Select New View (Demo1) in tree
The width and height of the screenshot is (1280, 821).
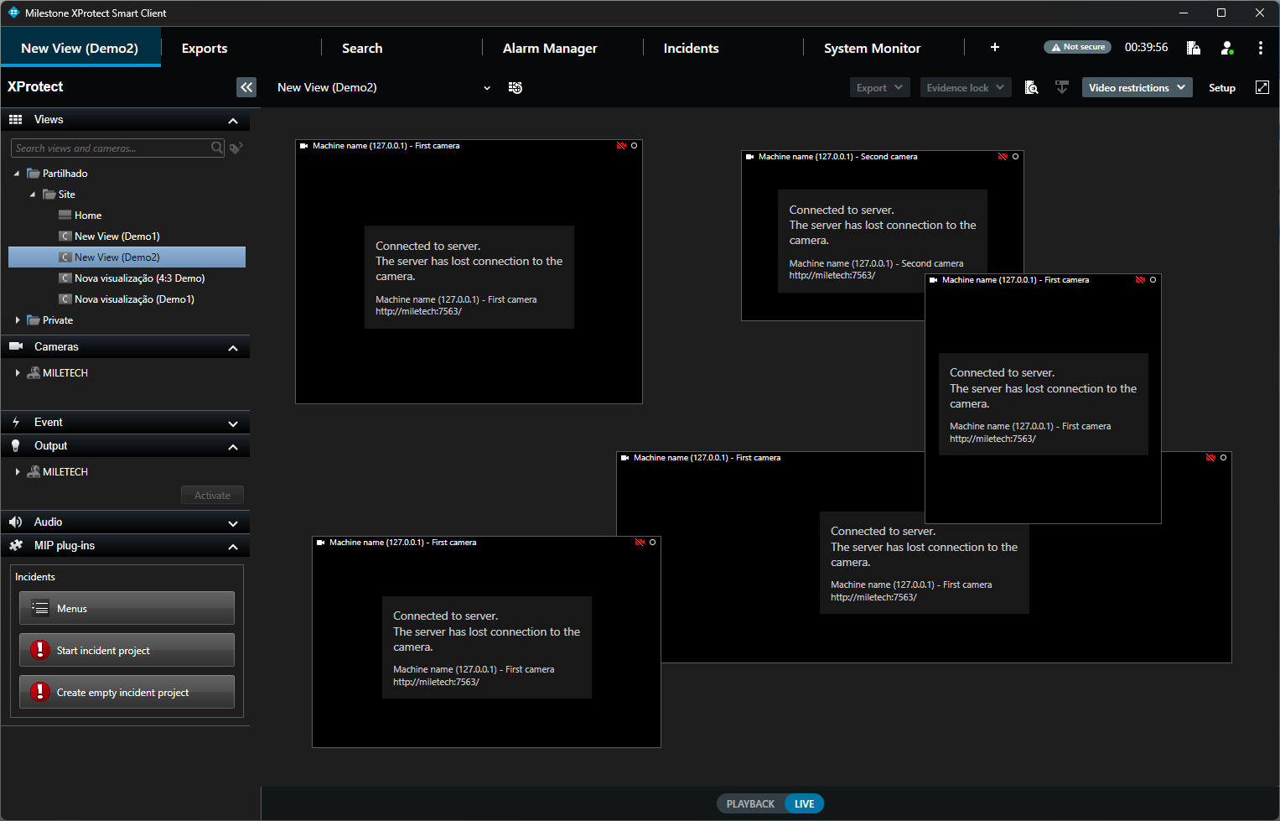[117, 236]
